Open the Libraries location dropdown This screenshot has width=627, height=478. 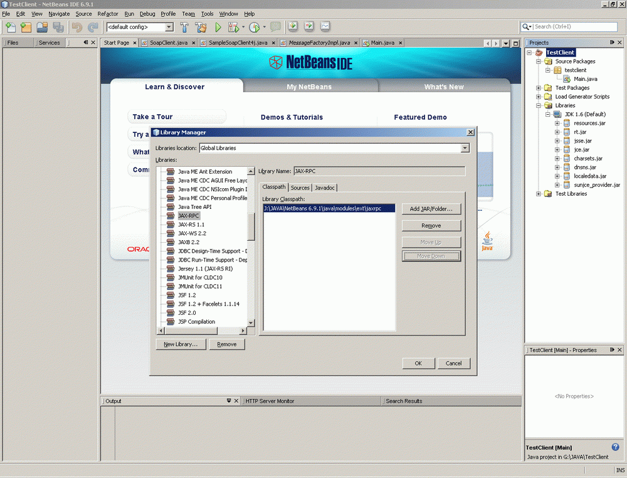465,148
